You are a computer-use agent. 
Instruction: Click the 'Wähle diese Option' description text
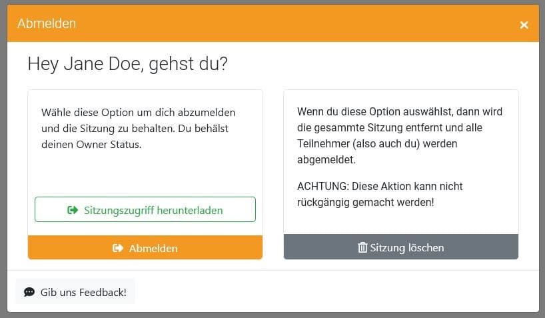tap(138, 112)
